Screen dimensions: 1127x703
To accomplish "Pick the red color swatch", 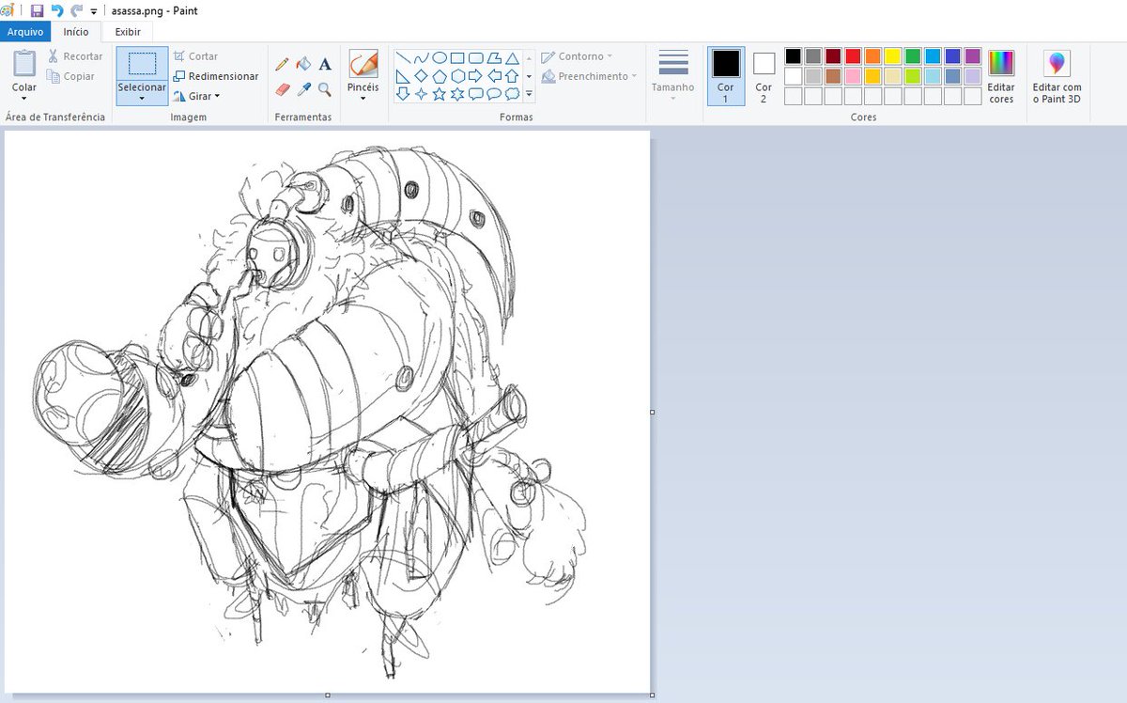I will tap(853, 56).
